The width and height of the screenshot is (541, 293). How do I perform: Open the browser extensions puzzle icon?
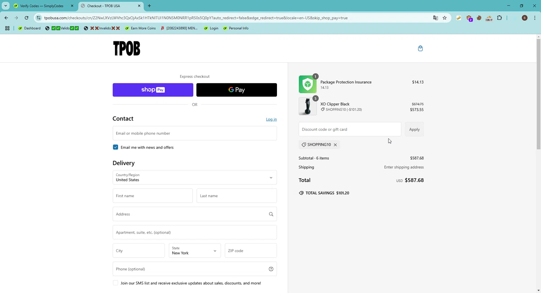point(500,18)
